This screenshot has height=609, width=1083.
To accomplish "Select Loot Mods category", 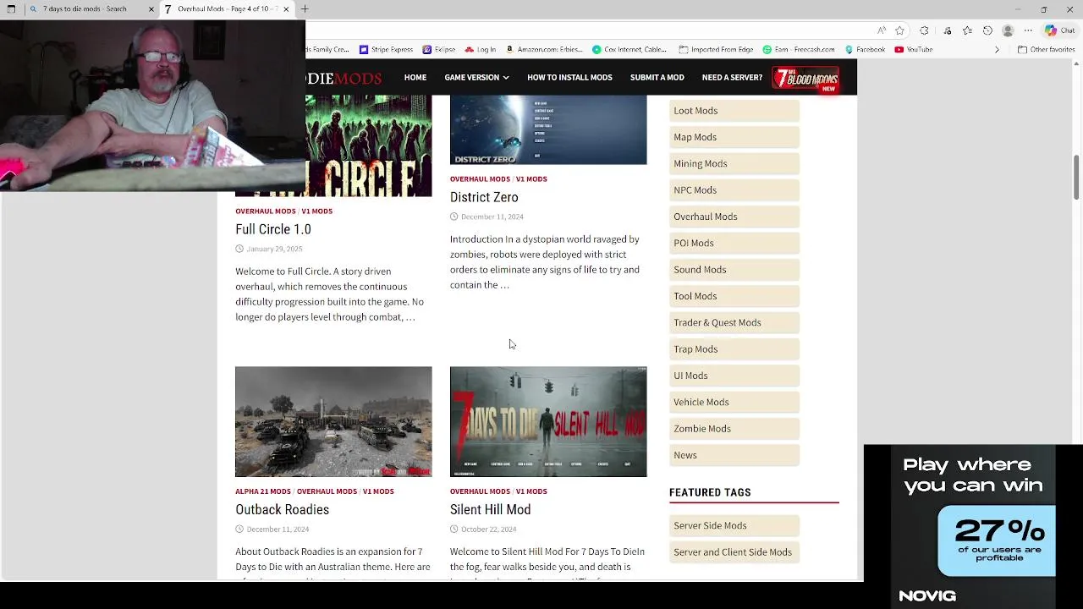I will [x=734, y=111].
